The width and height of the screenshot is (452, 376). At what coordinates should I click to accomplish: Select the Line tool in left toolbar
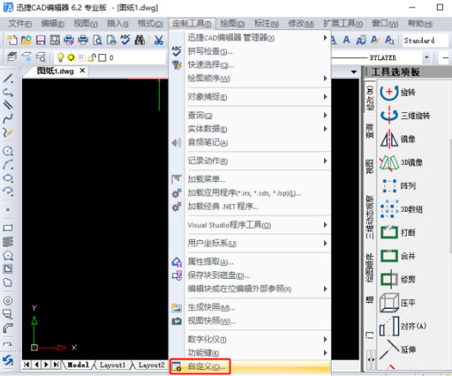click(8, 78)
